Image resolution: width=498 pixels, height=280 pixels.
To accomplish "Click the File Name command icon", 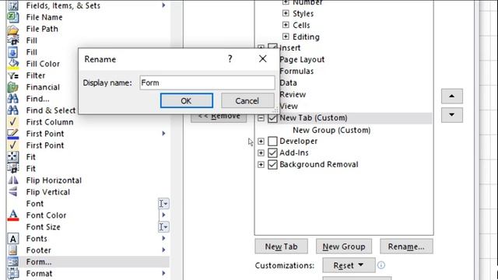I will (12, 17).
